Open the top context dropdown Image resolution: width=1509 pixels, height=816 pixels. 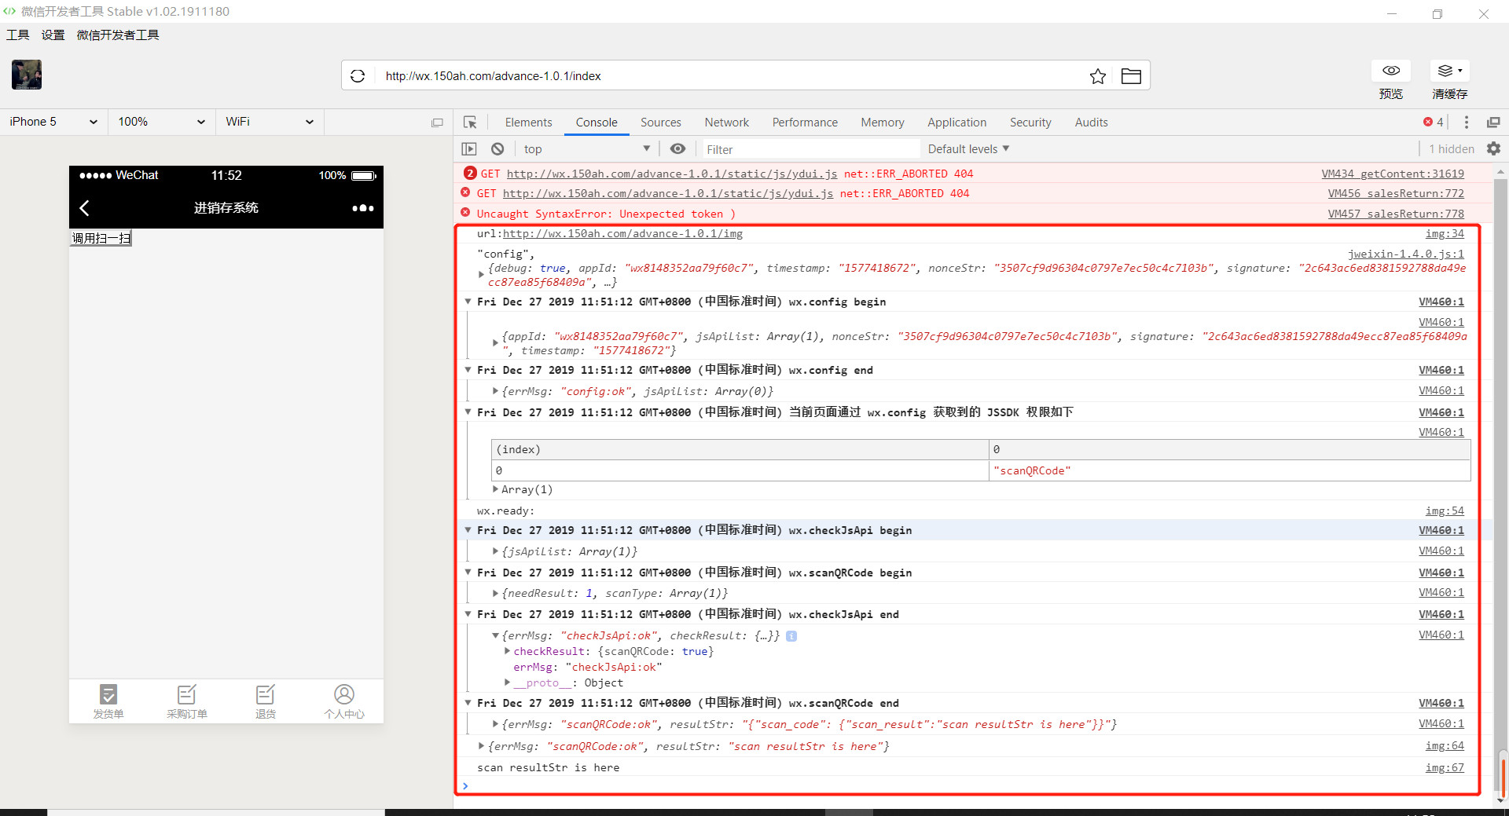click(x=587, y=149)
